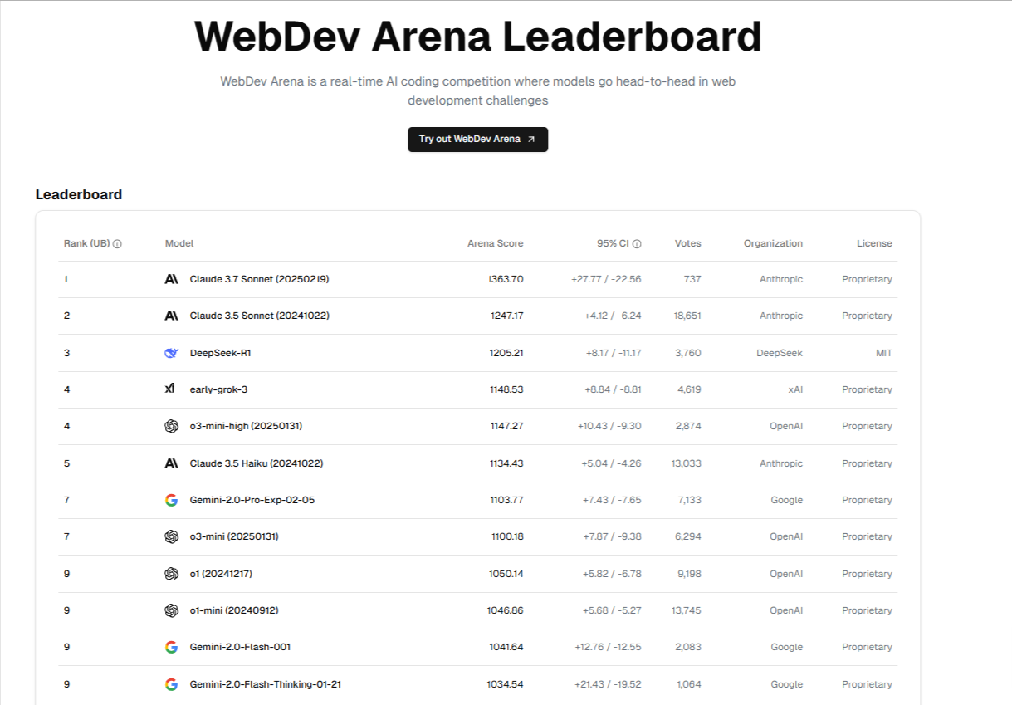Click the Votes column header

tap(688, 244)
